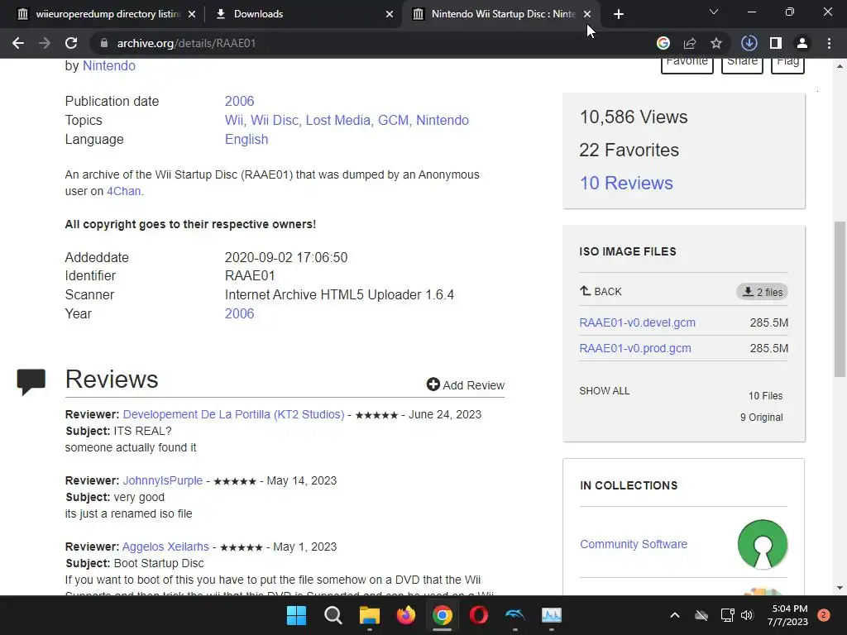This screenshot has height=635, width=847.
Task: Launch Opera from the taskbar
Action: click(479, 615)
